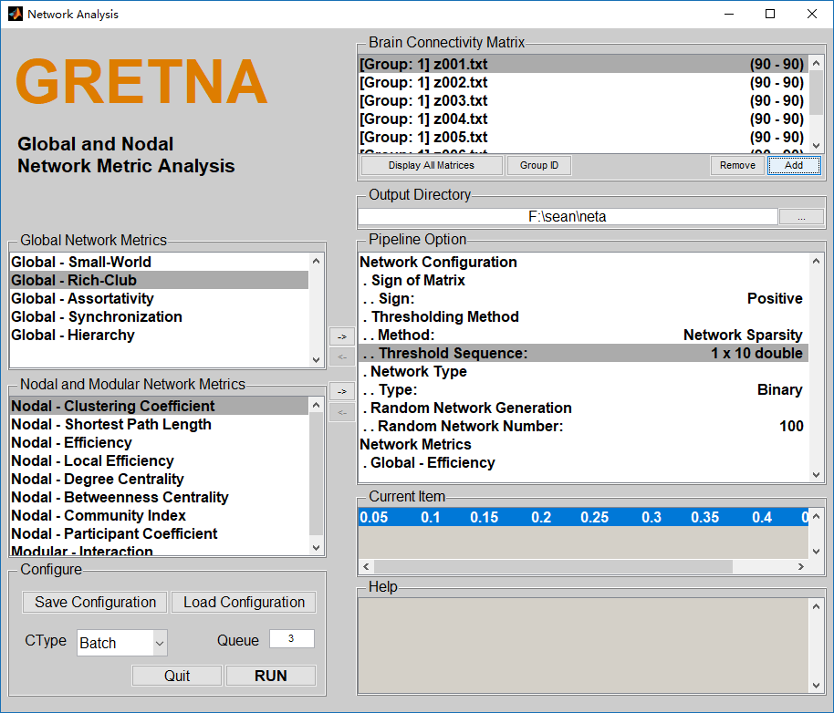Select Nodal - Local Efficiency
Viewport: 834px width, 713px height.
click(159, 460)
